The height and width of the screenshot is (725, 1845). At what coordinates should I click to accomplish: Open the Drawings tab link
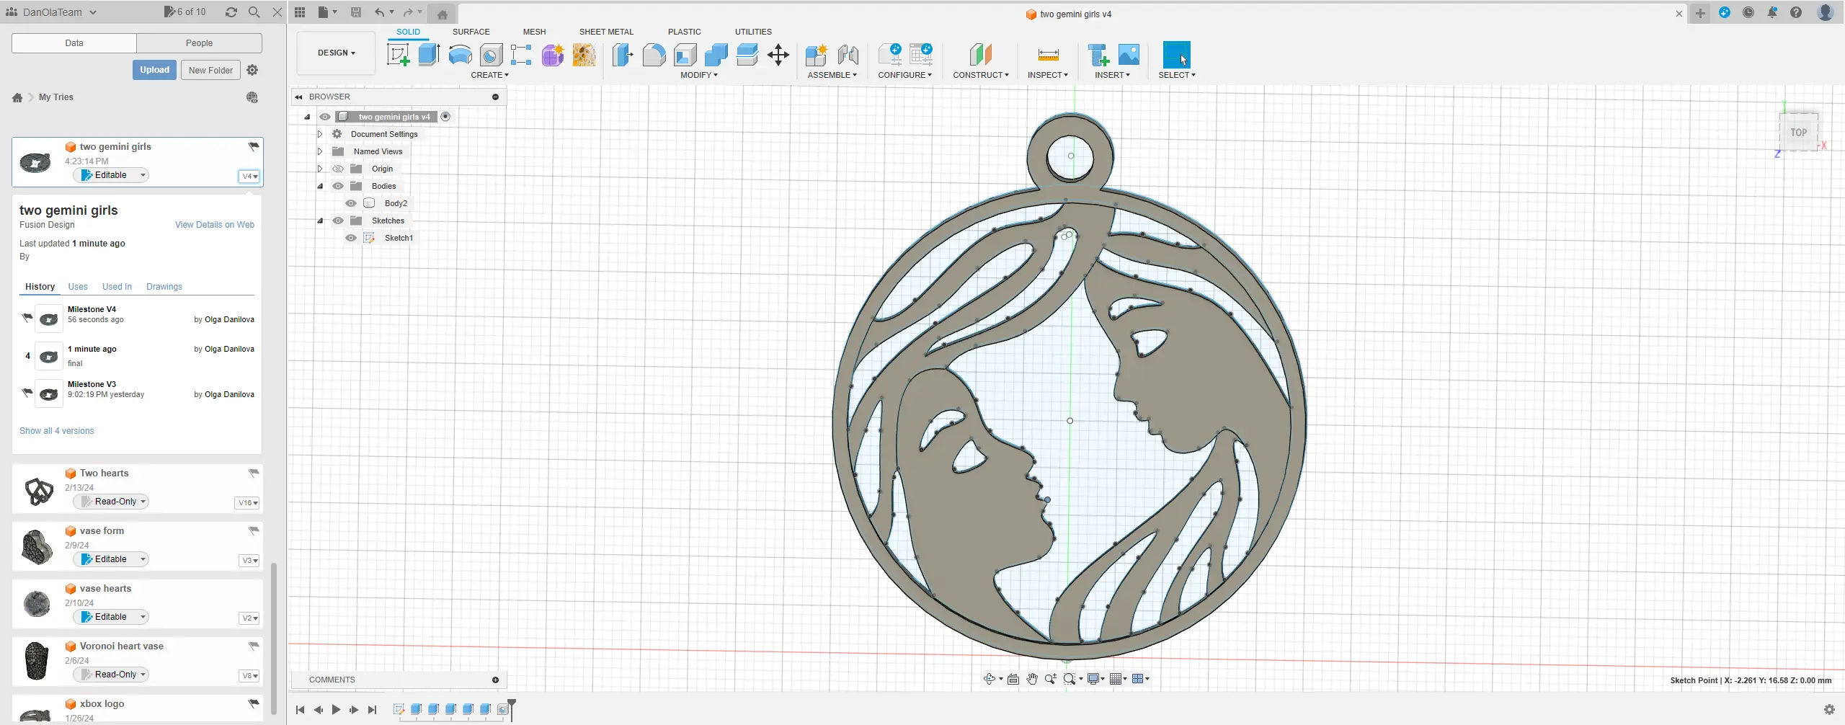(x=164, y=287)
